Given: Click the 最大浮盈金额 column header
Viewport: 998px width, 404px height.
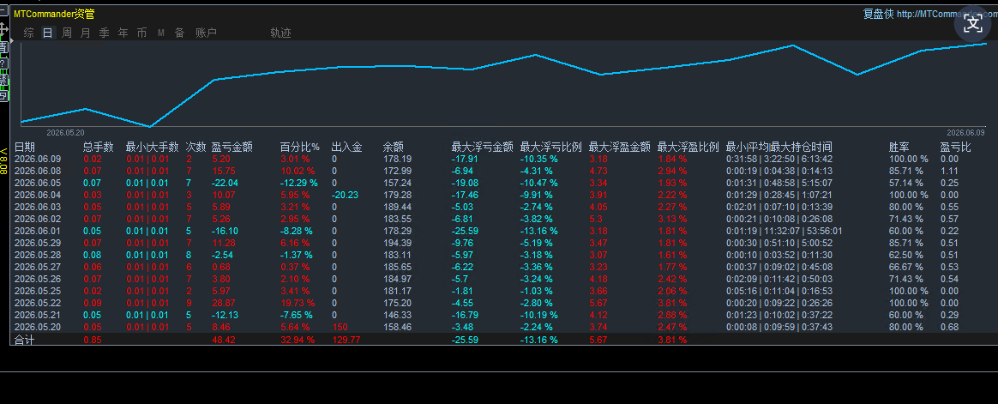Looking at the screenshot, I should click(620, 148).
